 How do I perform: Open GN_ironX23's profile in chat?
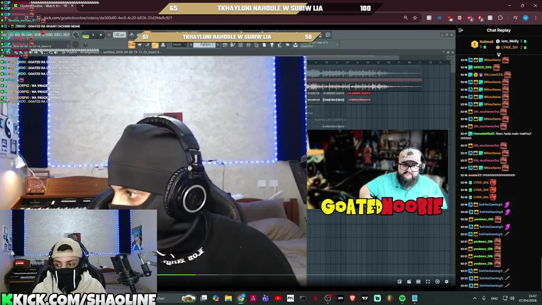[493, 75]
